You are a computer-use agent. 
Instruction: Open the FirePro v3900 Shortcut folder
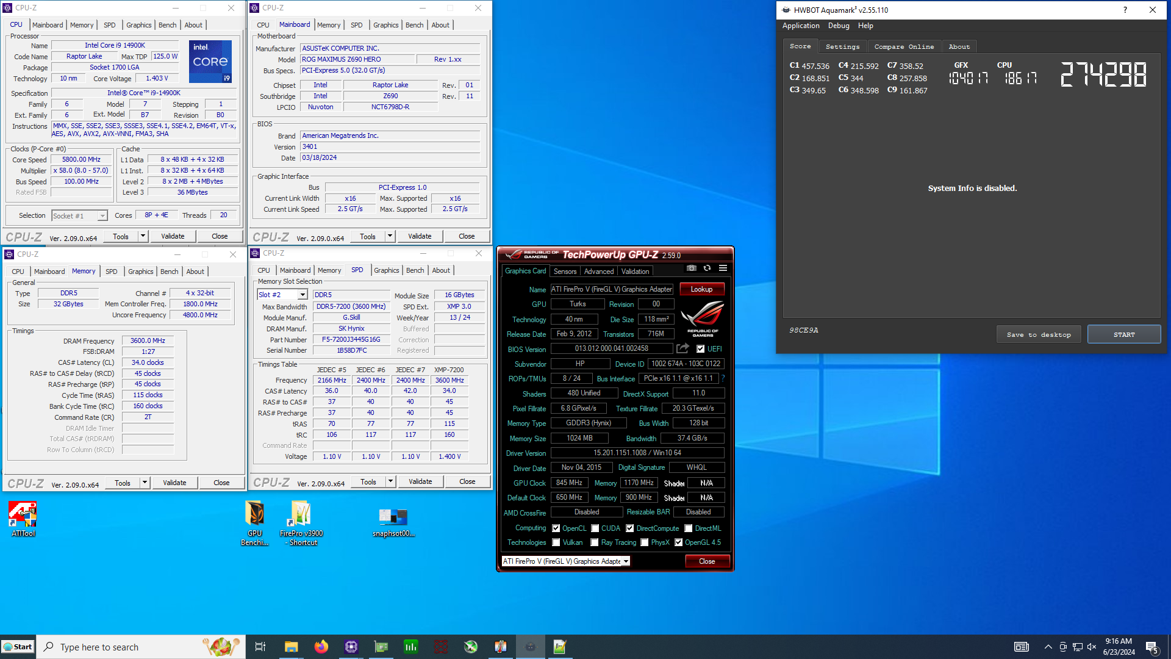point(301,524)
